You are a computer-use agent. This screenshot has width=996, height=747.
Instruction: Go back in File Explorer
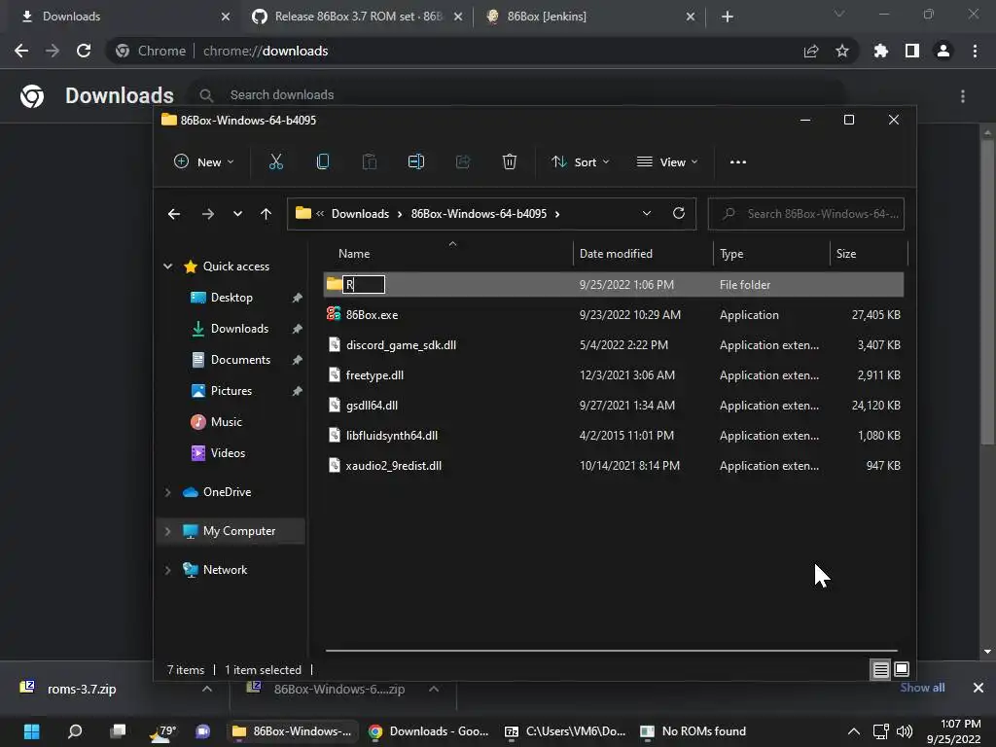click(x=174, y=214)
